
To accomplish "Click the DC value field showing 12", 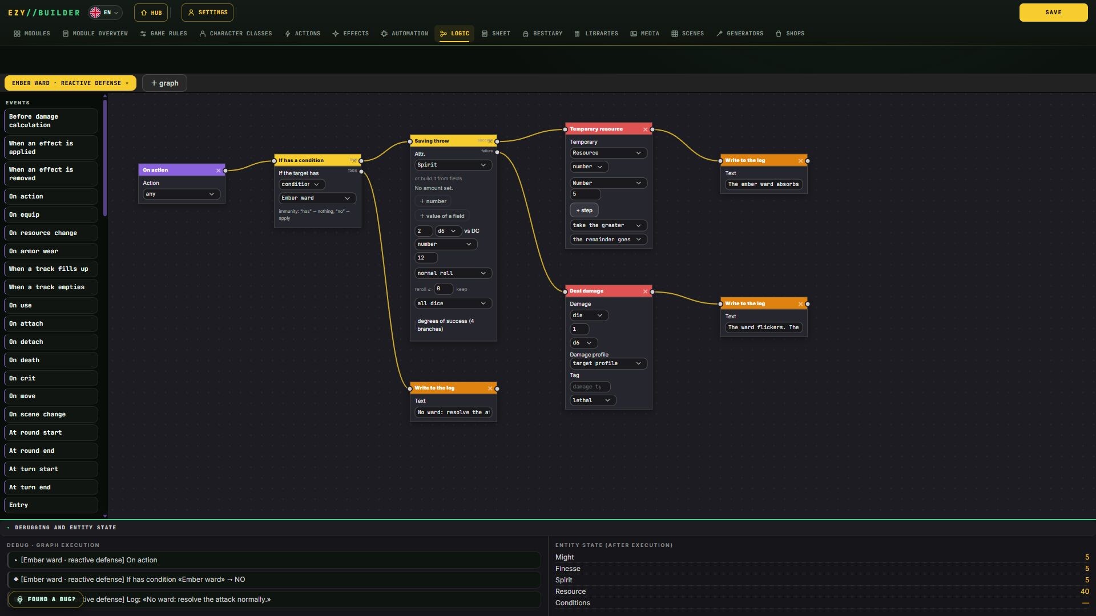I will [x=426, y=258].
